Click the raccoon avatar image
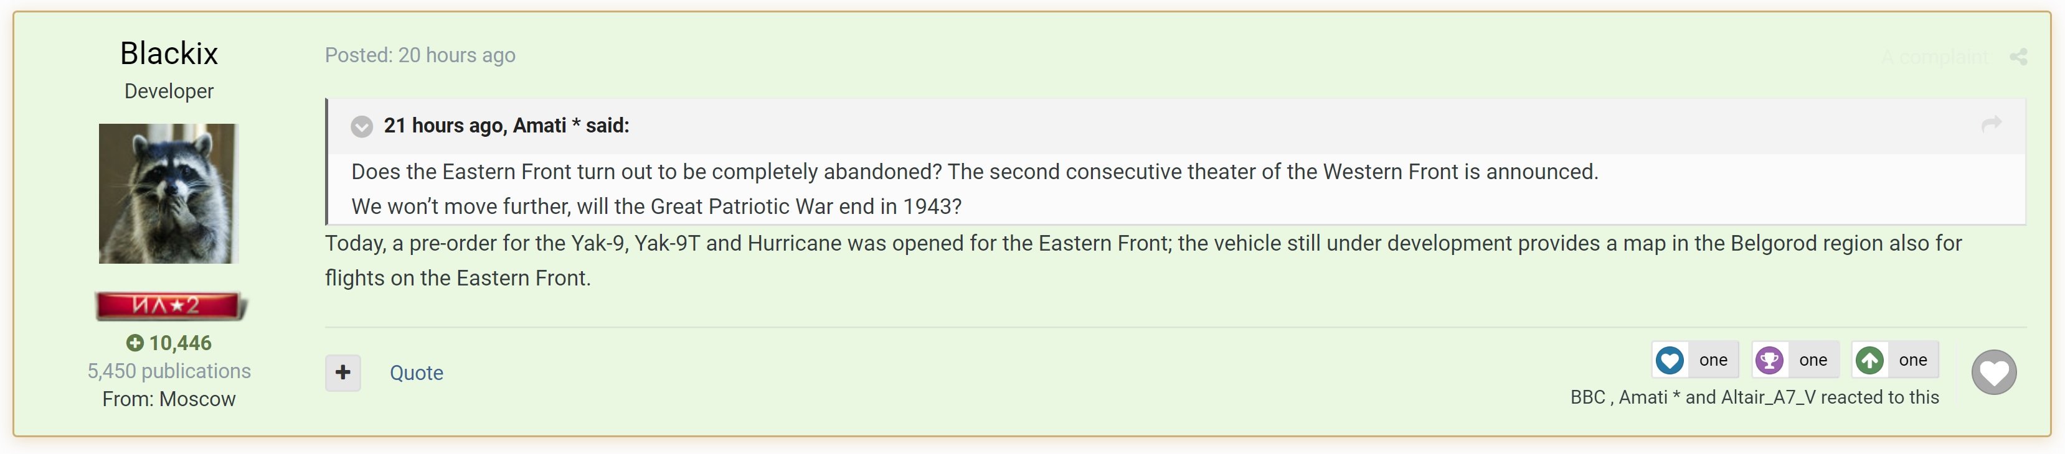Screen dimensions: 2065x454 click(x=169, y=194)
